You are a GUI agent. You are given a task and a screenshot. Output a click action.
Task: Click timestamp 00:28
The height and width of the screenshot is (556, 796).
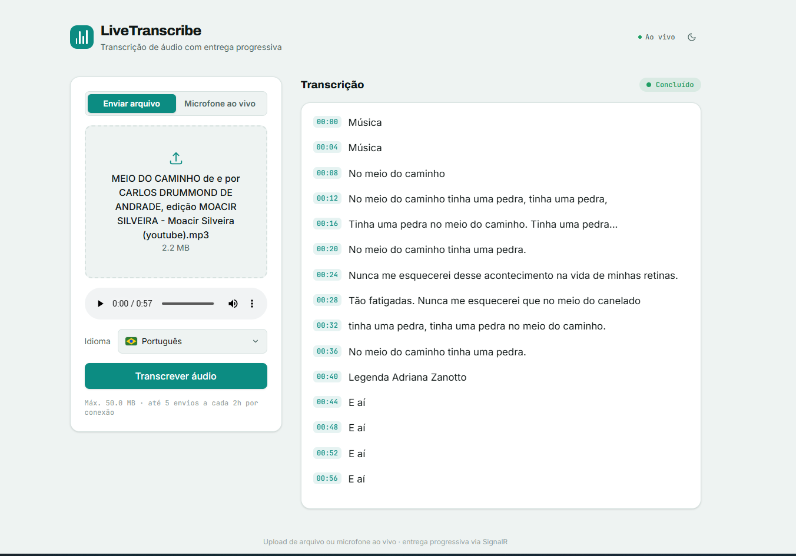tap(327, 300)
